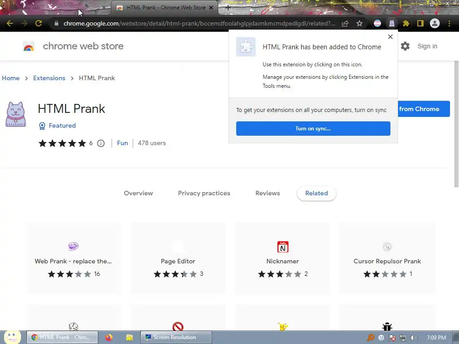
Task: Go to the Extensions breadcrumb link
Action: coord(49,78)
